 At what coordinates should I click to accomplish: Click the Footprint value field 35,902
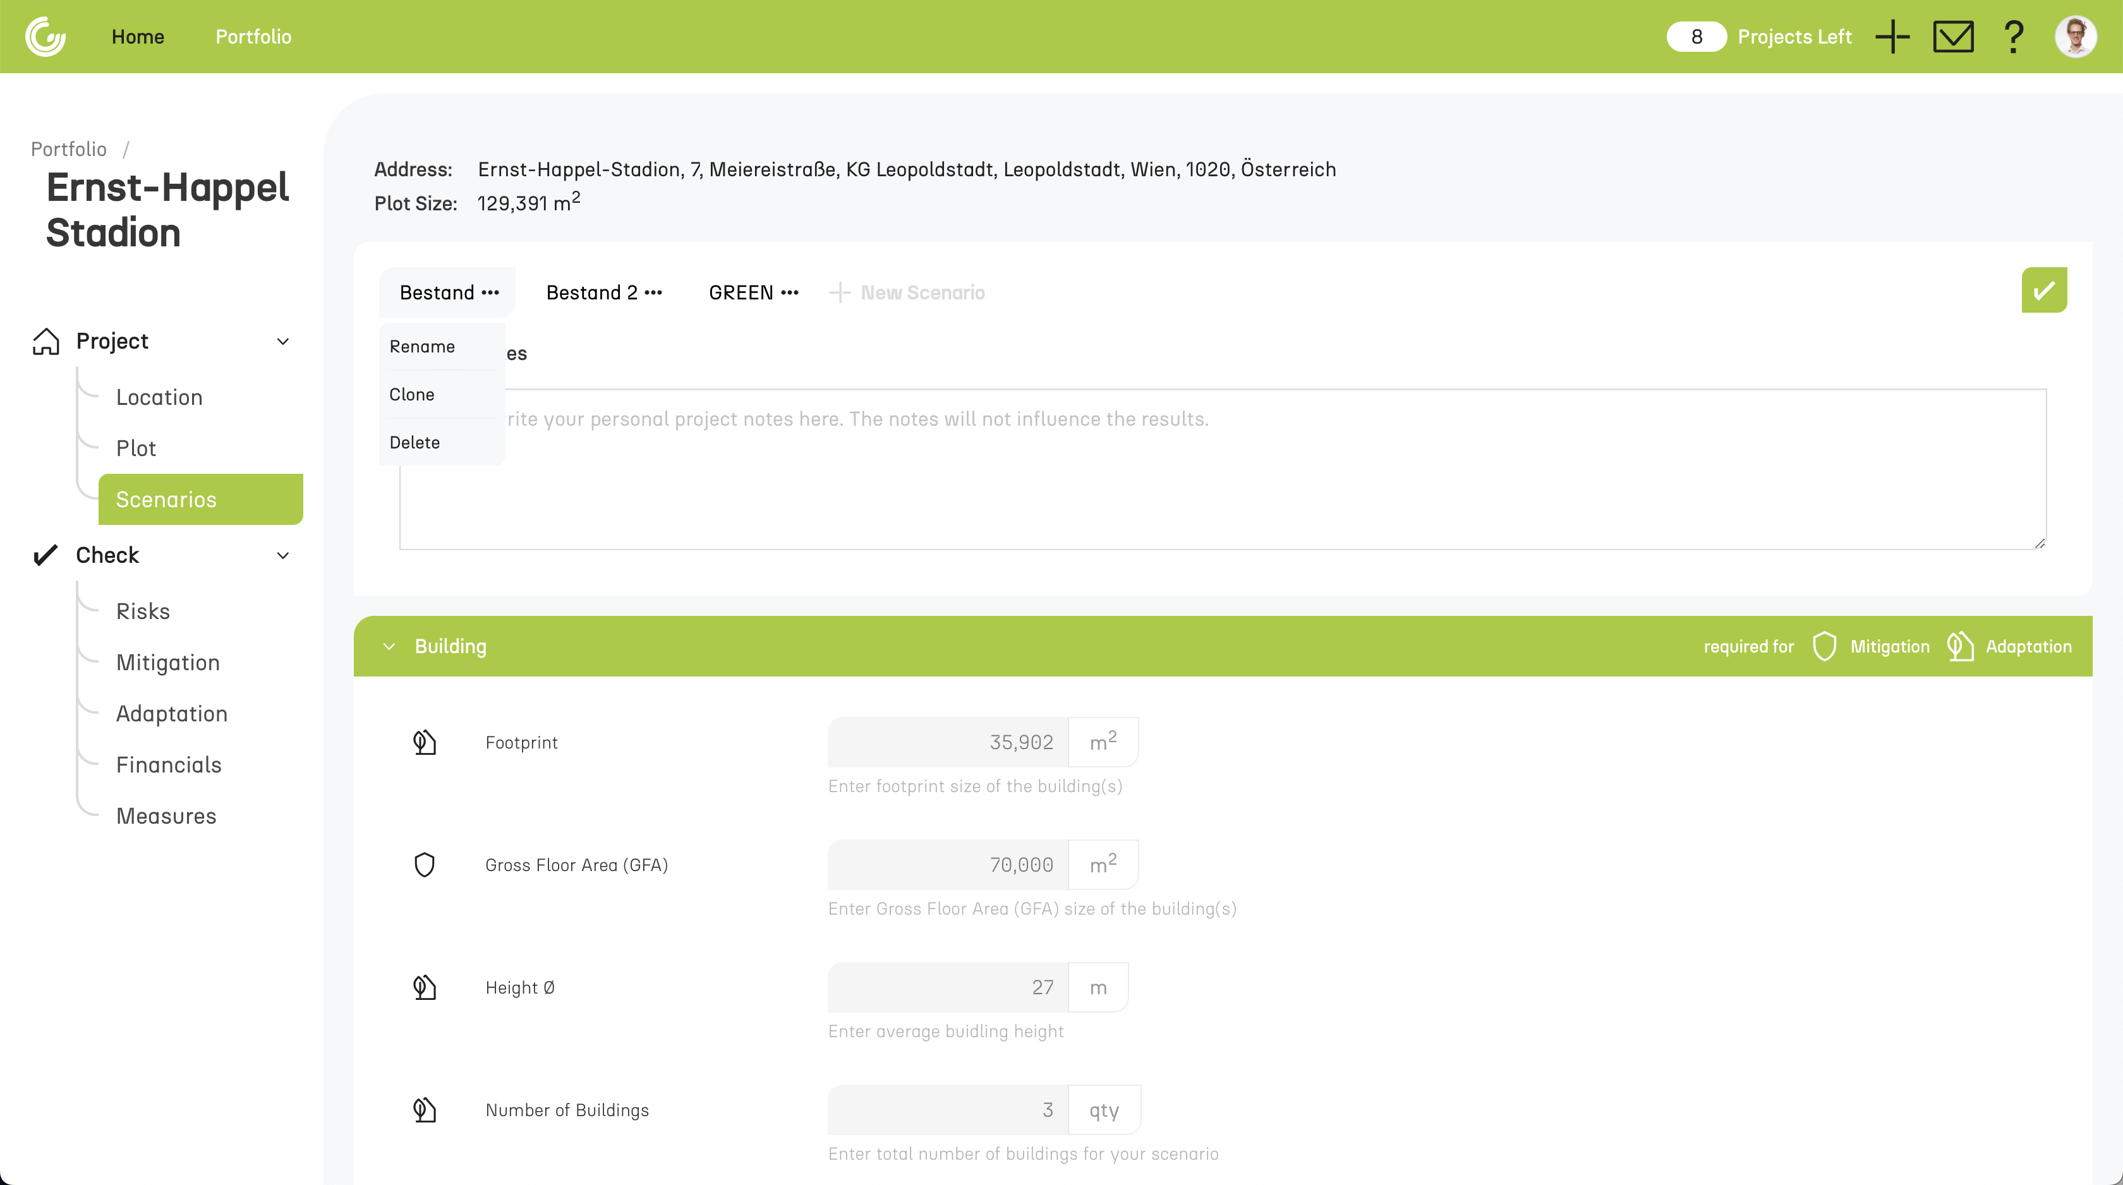[948, 742]
